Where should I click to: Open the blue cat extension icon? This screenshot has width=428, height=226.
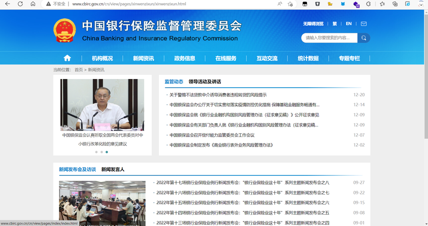[343, 4]
